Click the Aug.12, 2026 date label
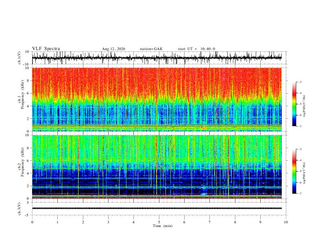The height and width of the screenshot is (249, 322). click(x=113, y=49)
